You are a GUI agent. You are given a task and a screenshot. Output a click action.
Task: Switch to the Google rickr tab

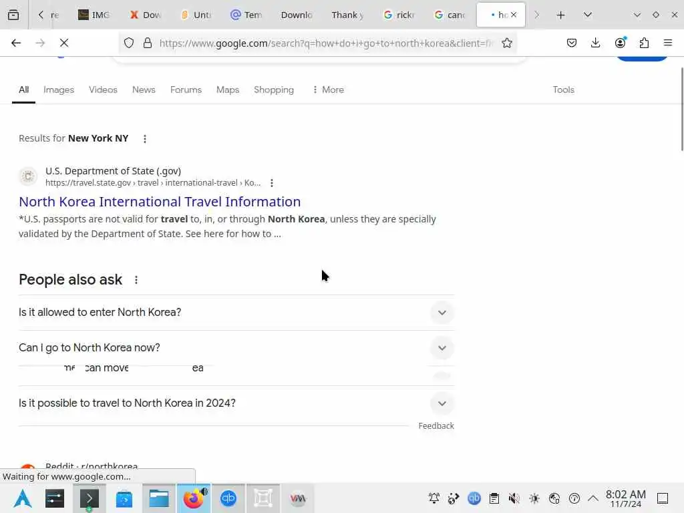point(399,15)
